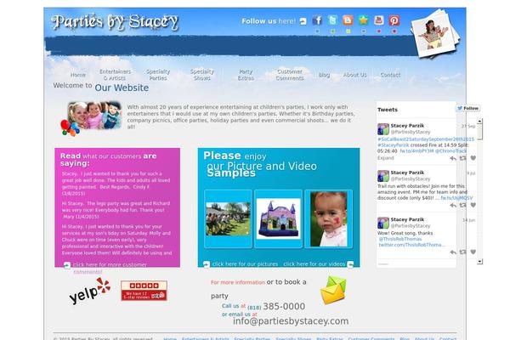
Task: Open the face-painted baby thumbnail
Action: tap(328, 219)
